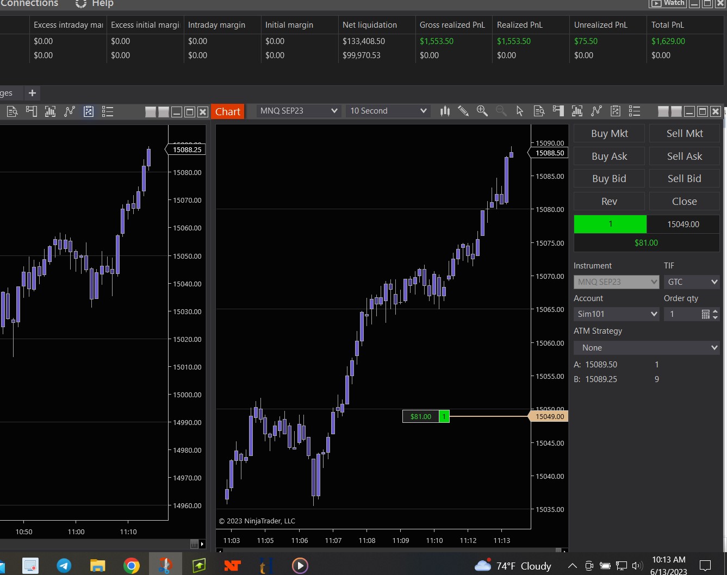Open Google Chrome from the taskbar
This screenshot has width=727, height=575.
[x=131, y=566]
